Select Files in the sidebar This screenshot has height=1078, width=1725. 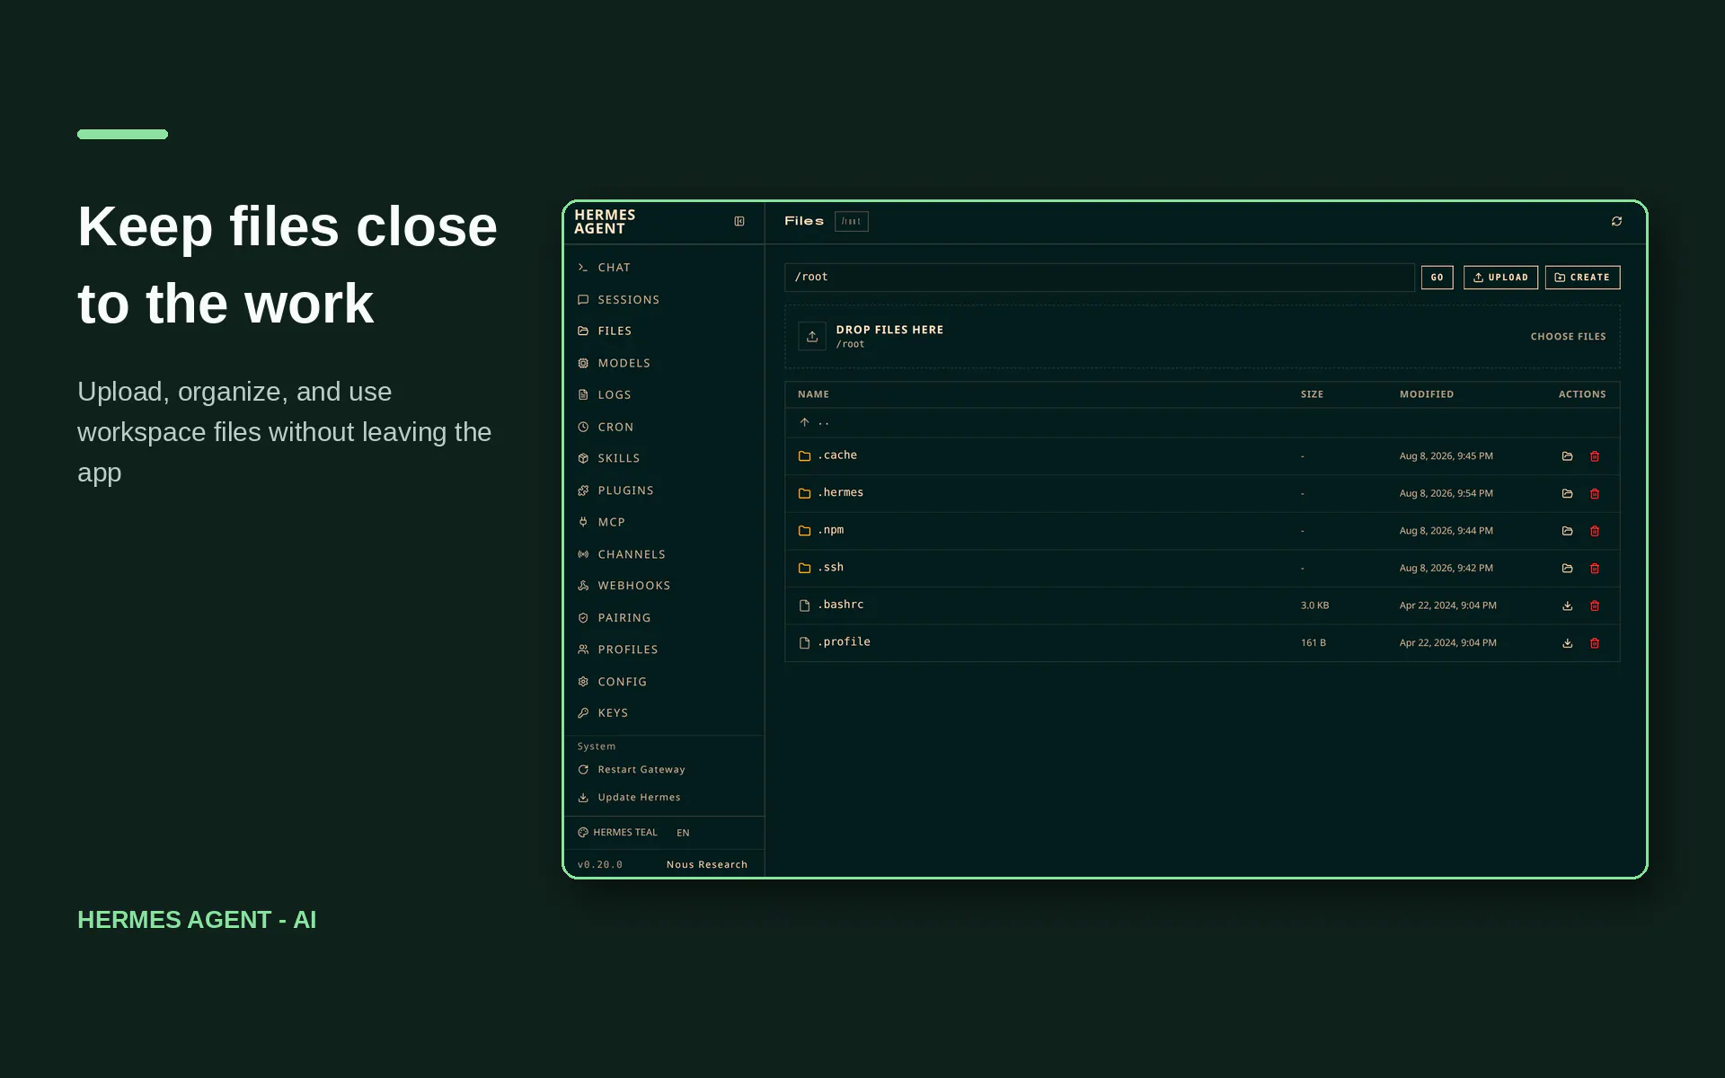click(664, 331)
